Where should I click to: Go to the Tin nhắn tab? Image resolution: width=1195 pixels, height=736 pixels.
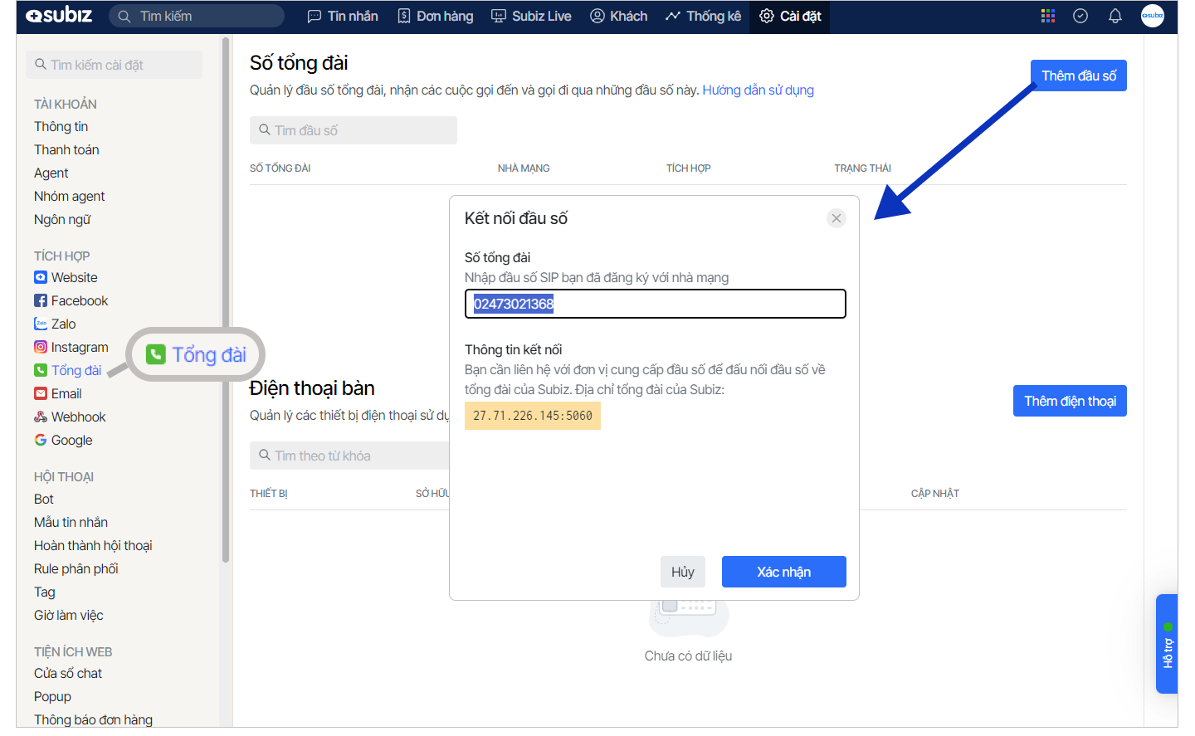click(x=343, y=16)
